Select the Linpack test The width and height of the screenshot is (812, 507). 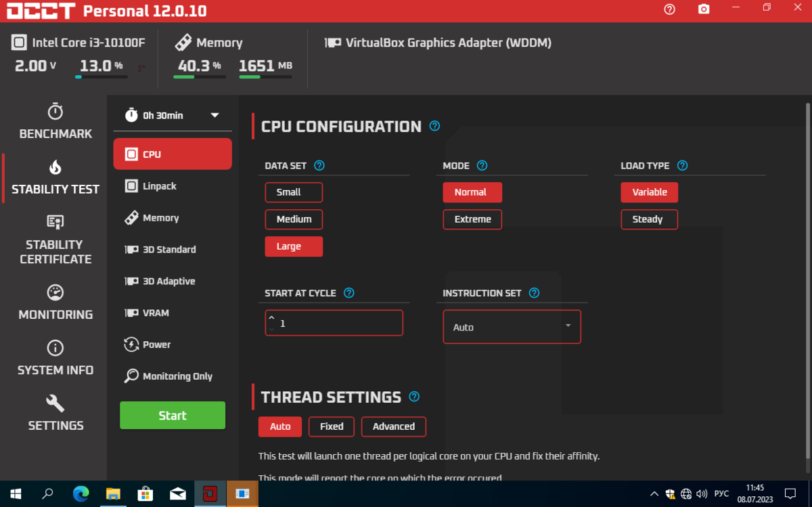[173, 186]
